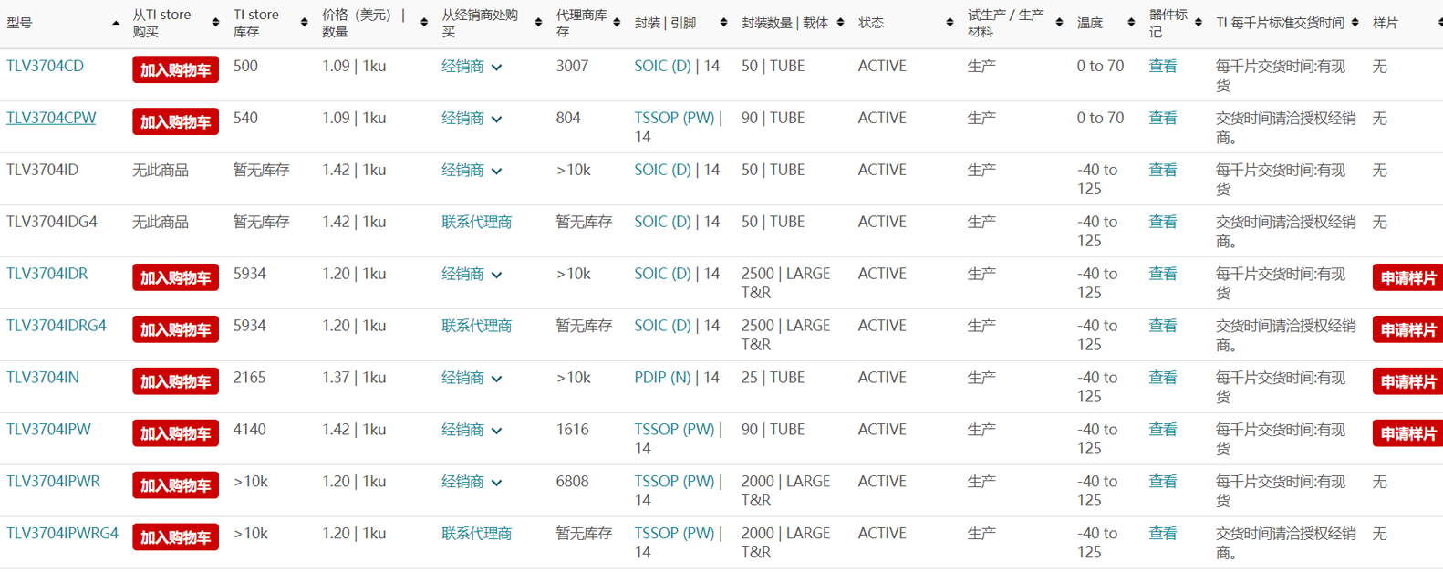This screenshot has height=572, width=1443.
Task: Open TLV3704CPW part number link
Action: pos(51,118)
